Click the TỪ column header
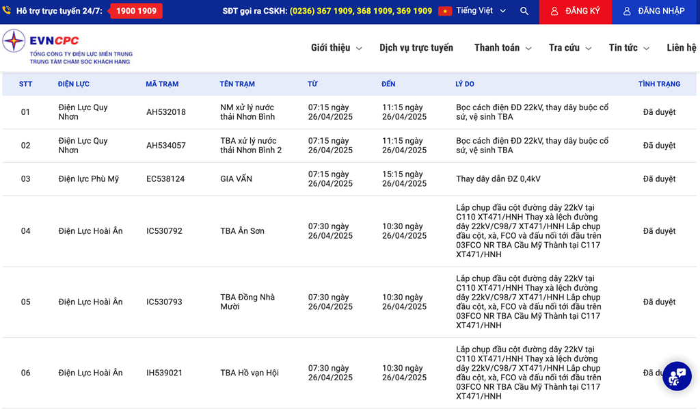This screenshot has width=700, height=409. [312, 84]
